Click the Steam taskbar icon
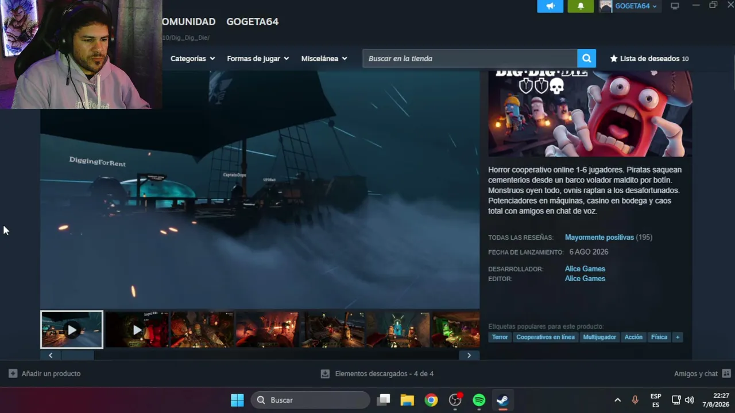This screenshot has width=735, height=413. [x=502, y=400]
